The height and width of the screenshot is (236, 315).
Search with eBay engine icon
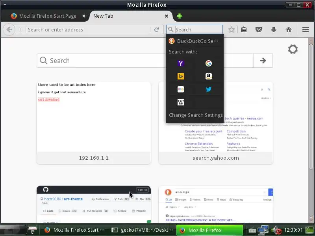coord(181,89)
